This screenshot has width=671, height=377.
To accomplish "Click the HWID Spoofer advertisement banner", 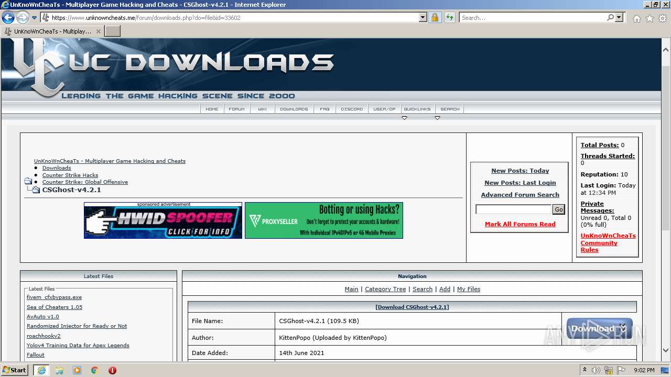I will (163, 220).
